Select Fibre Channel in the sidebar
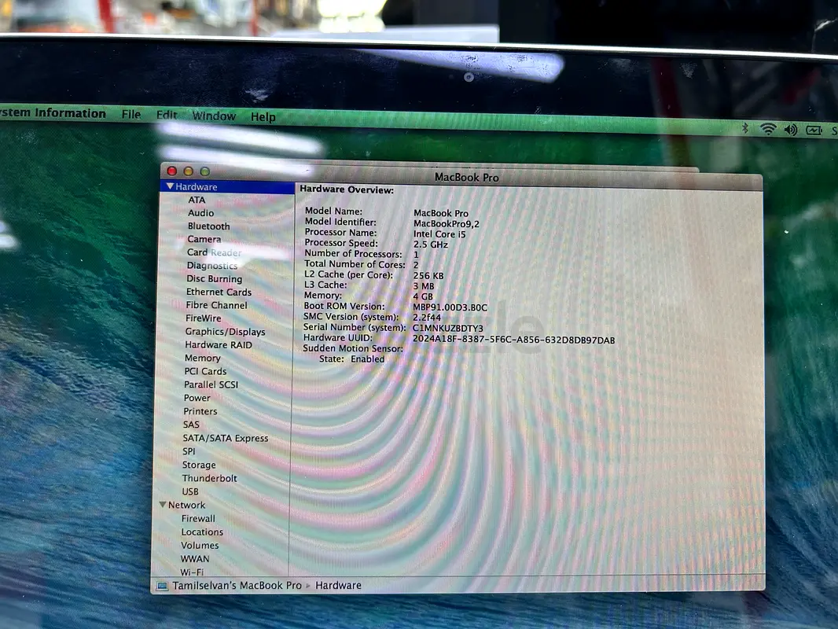Screen dimensions: 838x629 click(x=216, y=305)
